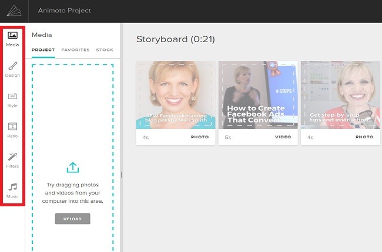Switch to the Project tab
382x252 pixels.
click(43, 50)
